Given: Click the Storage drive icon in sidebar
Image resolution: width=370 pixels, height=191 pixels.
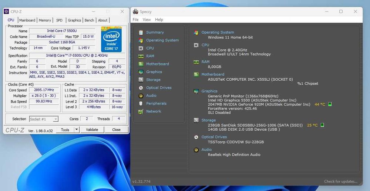Looking at the screenshot, I should point(141,80).
